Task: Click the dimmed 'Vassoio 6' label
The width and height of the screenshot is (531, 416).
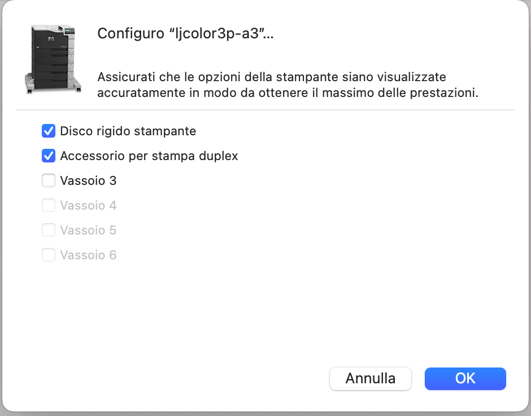Action: tap(88, 255)
